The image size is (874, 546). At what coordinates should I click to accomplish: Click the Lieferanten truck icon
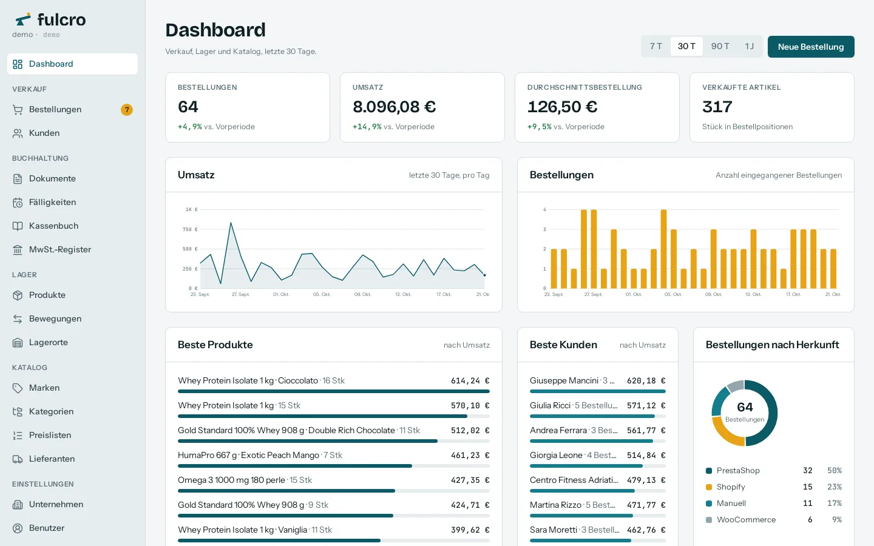[18, 459]
